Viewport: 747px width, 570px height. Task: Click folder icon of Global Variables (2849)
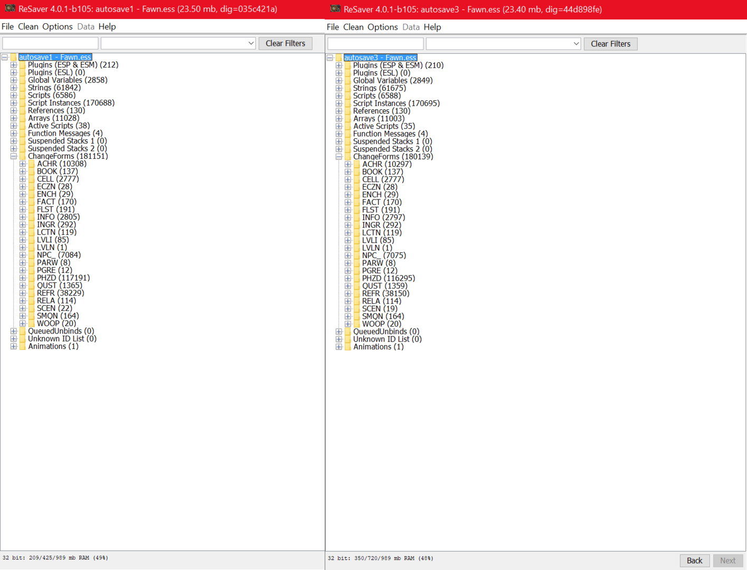348,81
